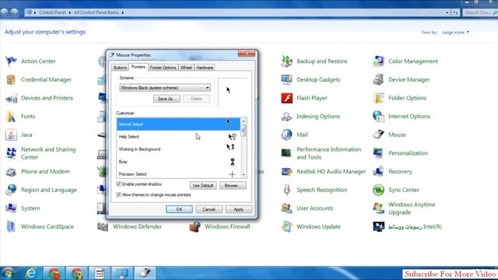
Task: Open Windows CardSpace icon
Action: pyautogui.click(x=11, y=226)
